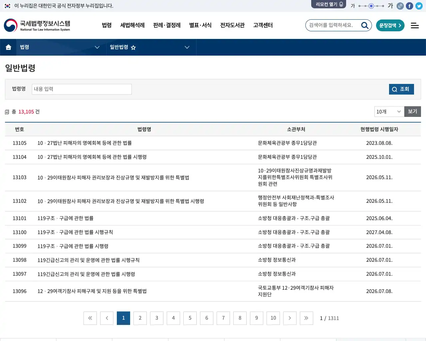Click date 2027.04.08. cell
Viewport: 426px width, 341px height.
(379, 232)
